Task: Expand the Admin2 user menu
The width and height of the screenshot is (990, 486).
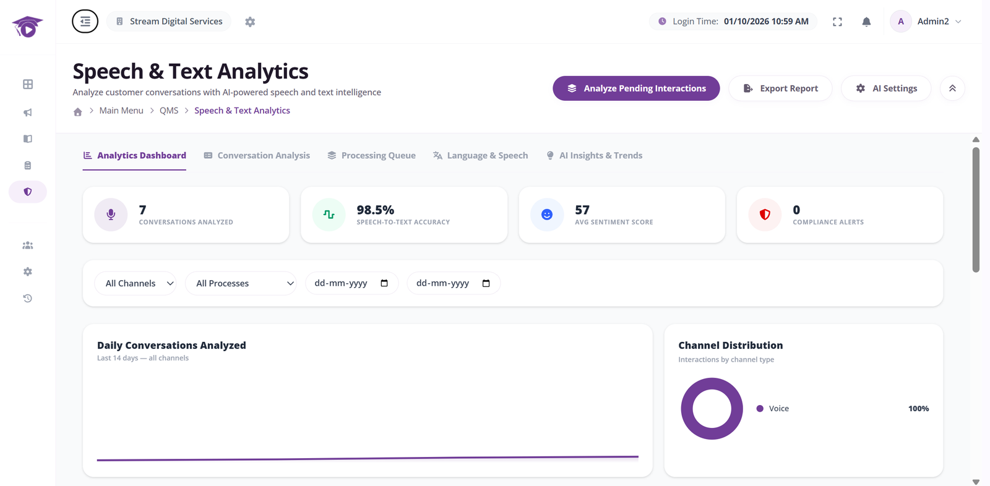Action: coord(926,21)
